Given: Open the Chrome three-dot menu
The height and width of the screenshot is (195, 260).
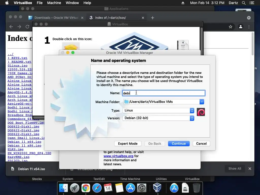Looking at the screenshot, I should click(x=249, y=27).
